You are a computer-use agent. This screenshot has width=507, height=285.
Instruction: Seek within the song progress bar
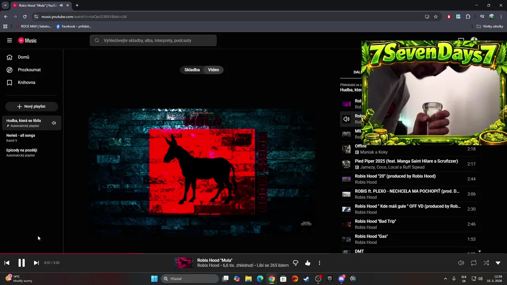[x=253, y=254]
